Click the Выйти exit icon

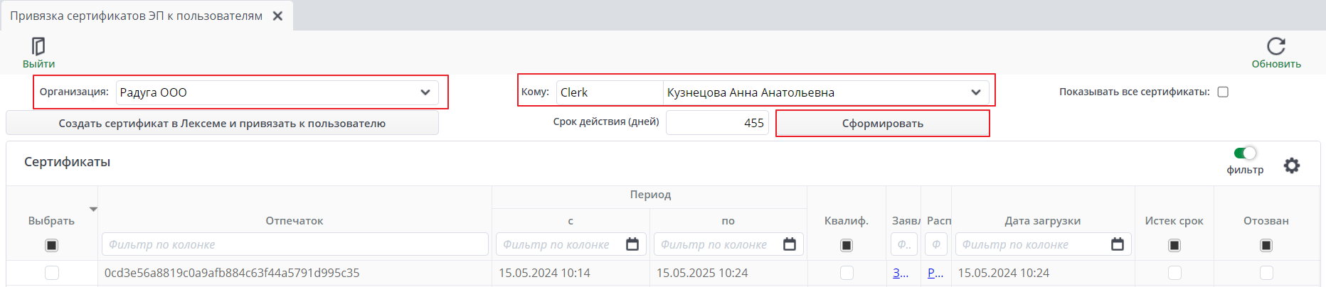tap(38, 47)
